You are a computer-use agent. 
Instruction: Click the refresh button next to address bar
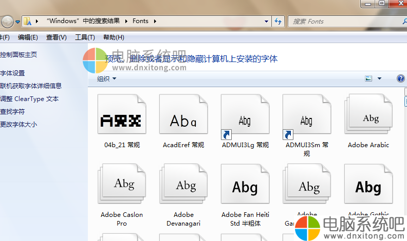click(x=278, y=21)
